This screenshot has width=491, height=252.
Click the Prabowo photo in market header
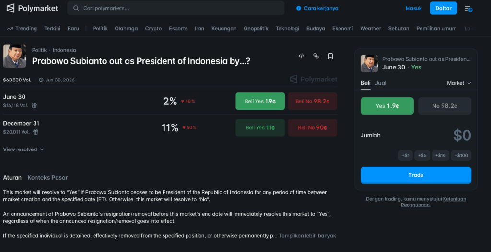pyautogui.click(x=15, y=56)
